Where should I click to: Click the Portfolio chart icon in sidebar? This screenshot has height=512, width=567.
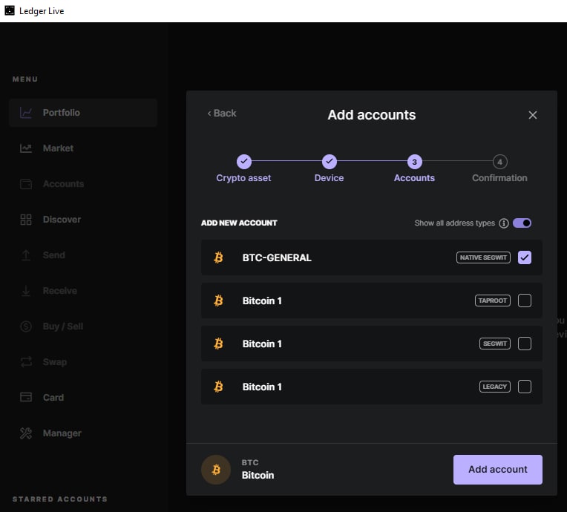(26, 113)
